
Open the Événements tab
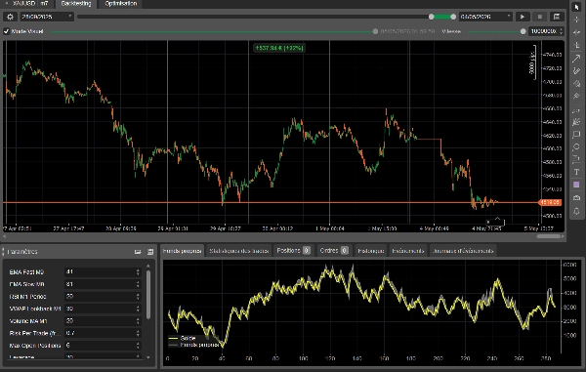(x=408, y=251)
